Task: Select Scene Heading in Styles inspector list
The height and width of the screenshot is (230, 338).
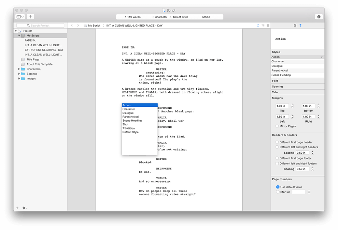Action: [x=297, y=75]
